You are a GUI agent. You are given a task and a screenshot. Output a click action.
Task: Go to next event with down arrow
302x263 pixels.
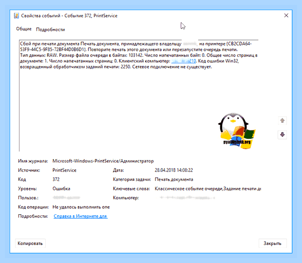click(x=282, y=134)
